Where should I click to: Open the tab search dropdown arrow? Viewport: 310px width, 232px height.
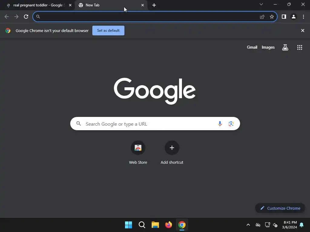261,4
